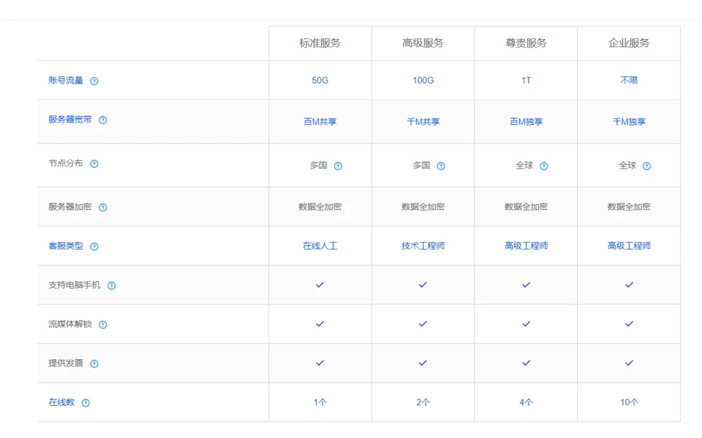
Task: Click help icon next to 节点分布 label
Action: pyautogui.click(x=95, y=164)
